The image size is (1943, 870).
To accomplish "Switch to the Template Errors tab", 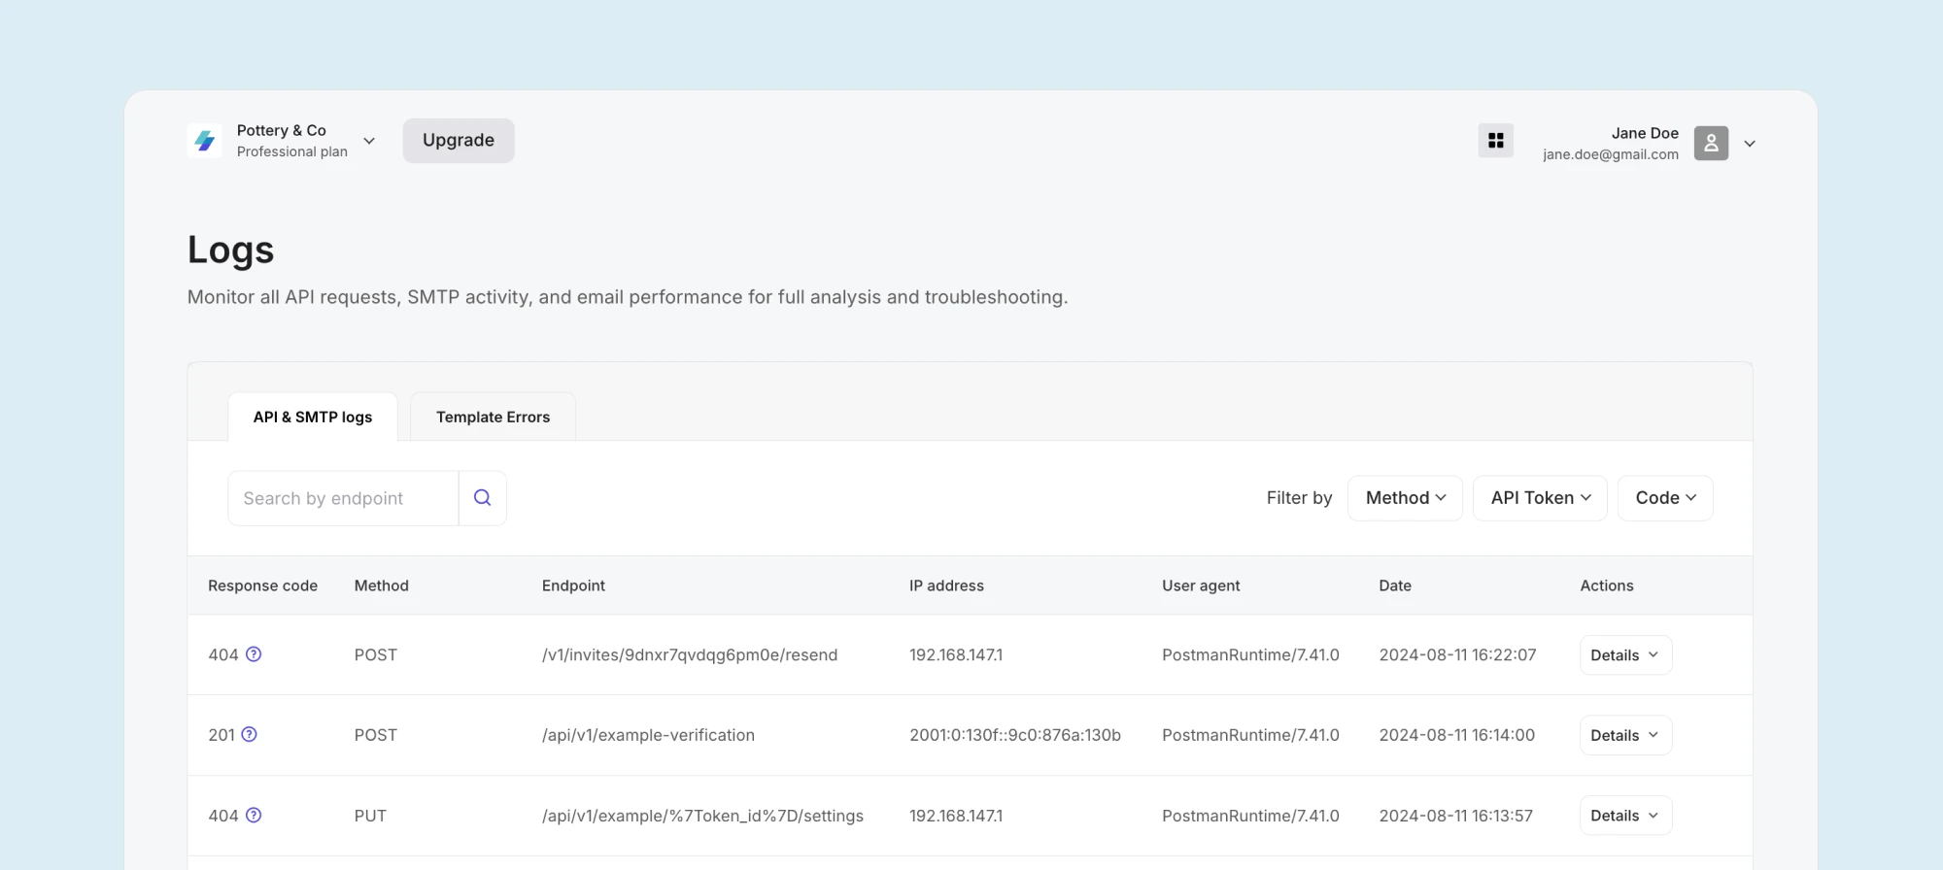I will tap(493, 417).
